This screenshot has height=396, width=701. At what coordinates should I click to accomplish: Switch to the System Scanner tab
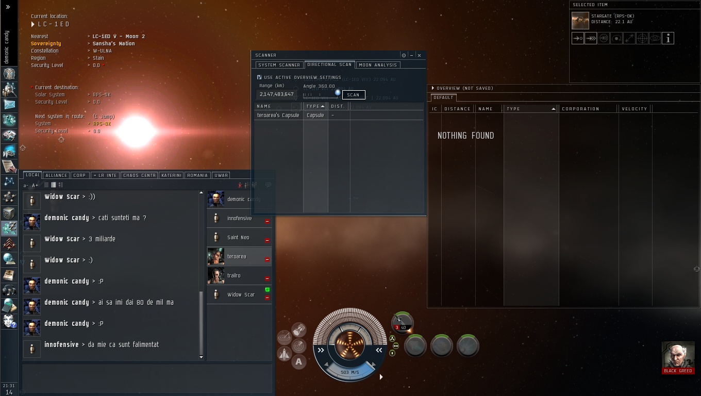point(279,65)
